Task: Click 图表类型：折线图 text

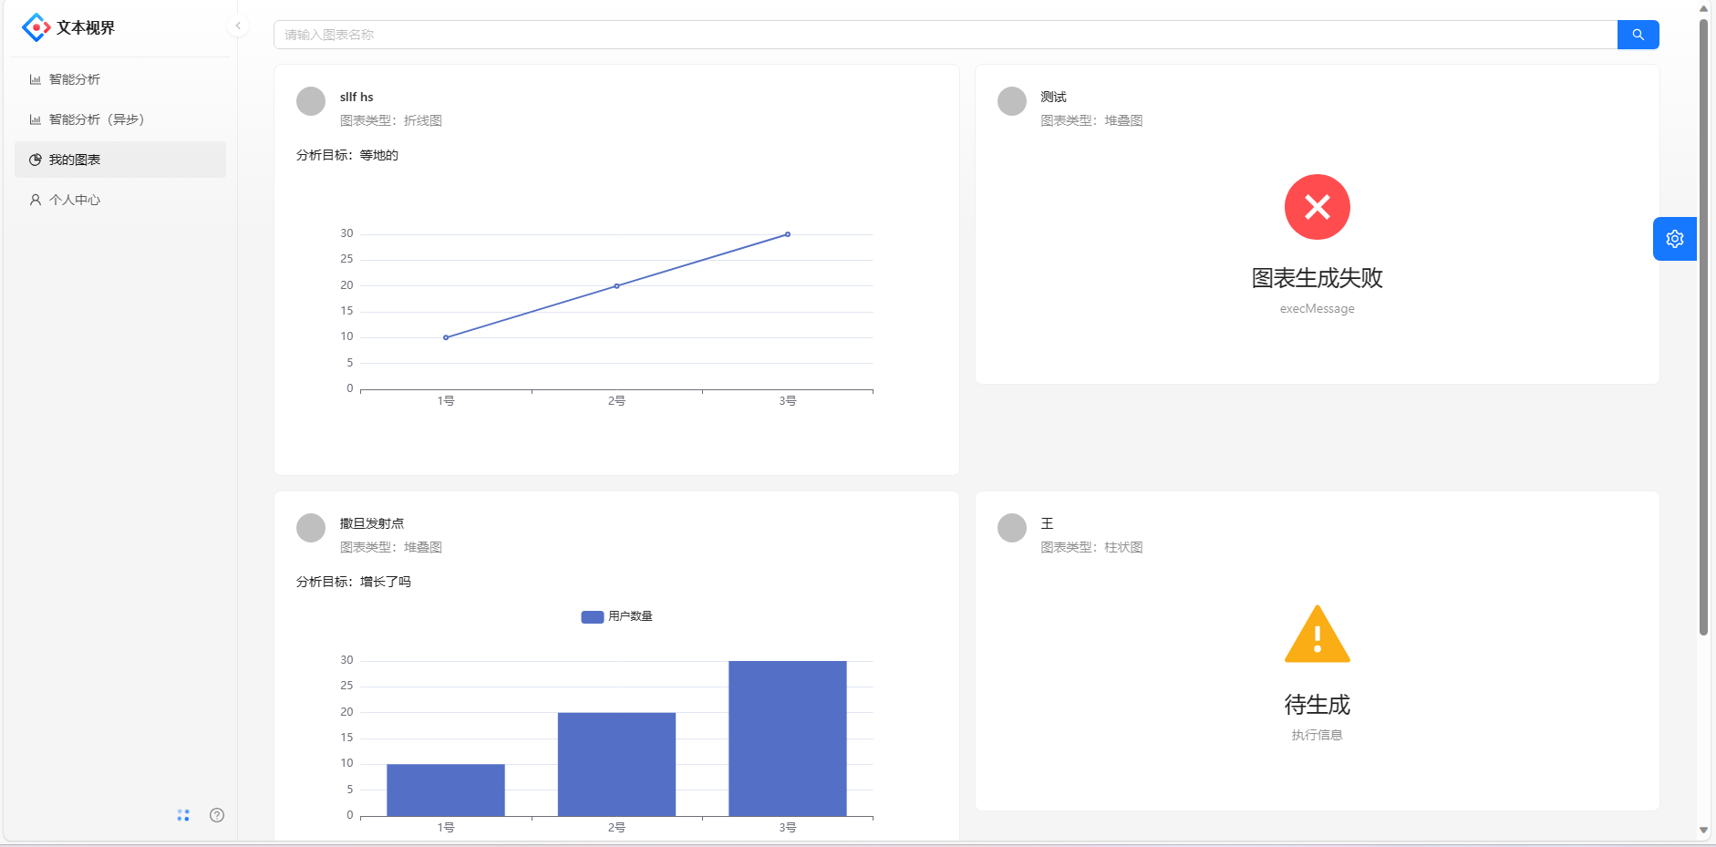Action: [391, 120]
